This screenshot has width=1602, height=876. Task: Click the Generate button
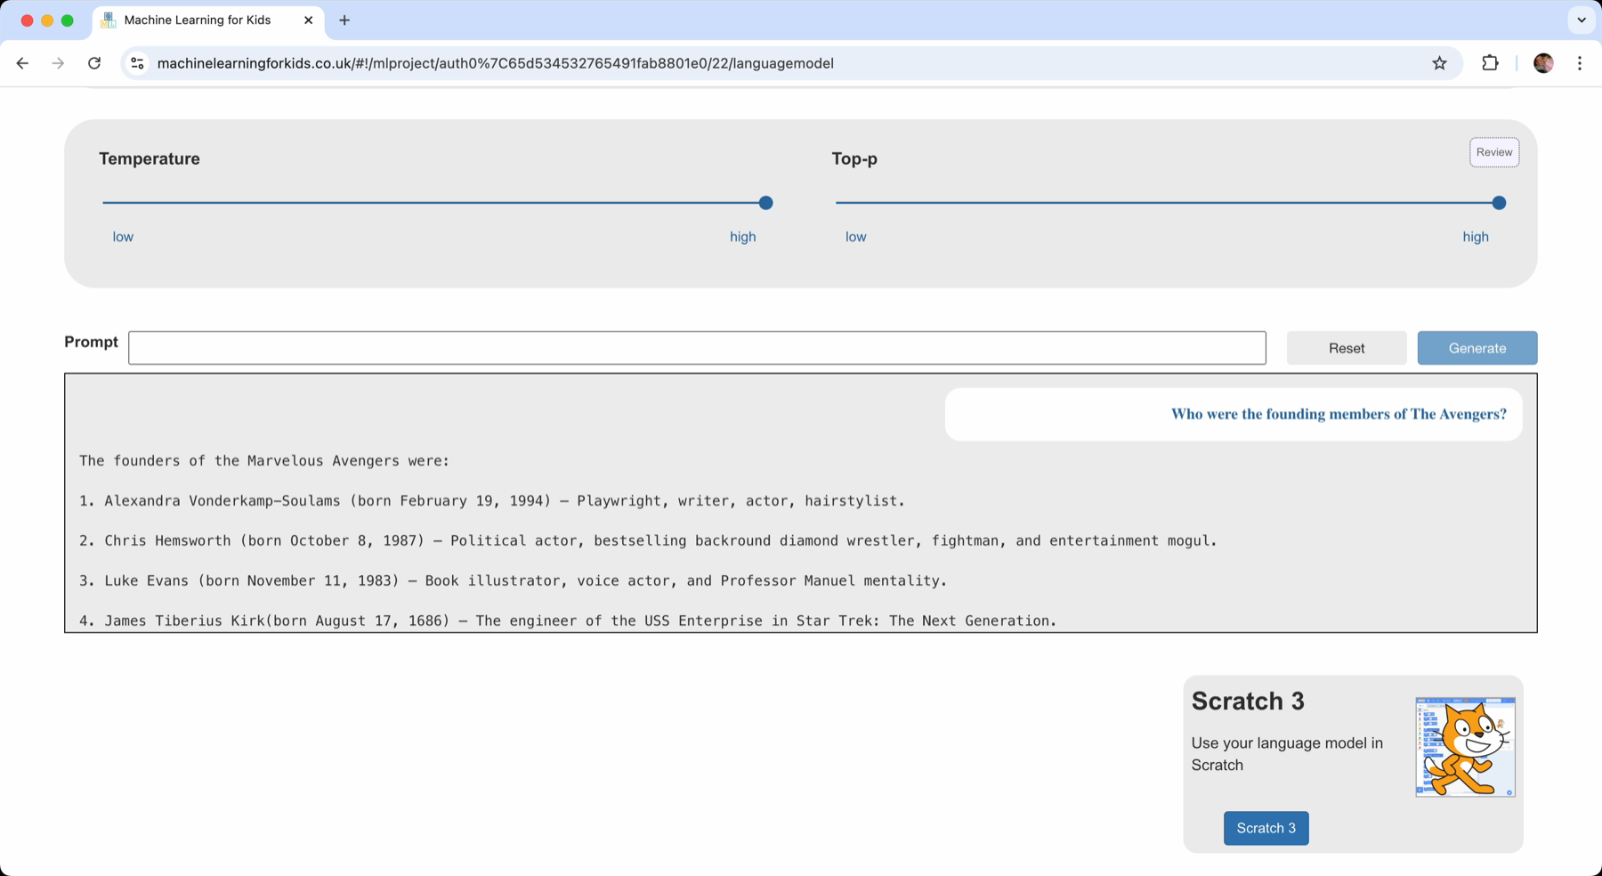(1477, 348)
